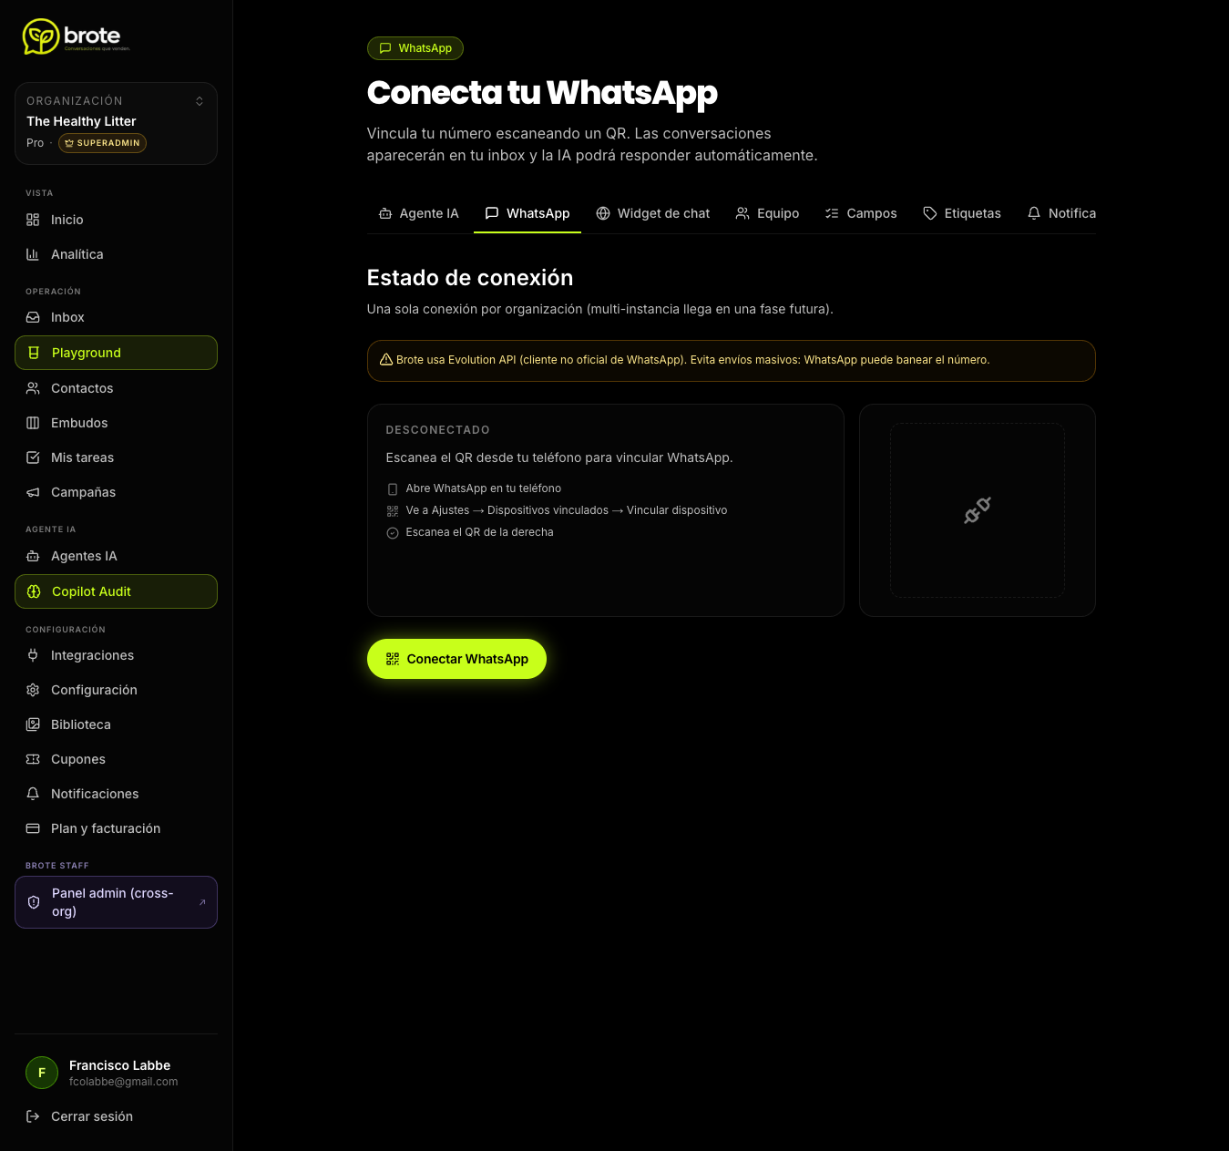Click the DESCONECTADO status label
This screenshot has height=1151, width=1229.
[x=437, y=430]
